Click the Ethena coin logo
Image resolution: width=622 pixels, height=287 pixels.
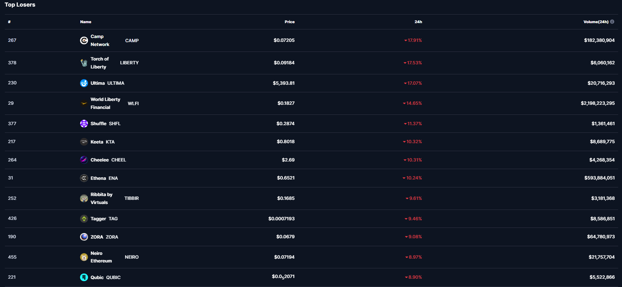84,178
